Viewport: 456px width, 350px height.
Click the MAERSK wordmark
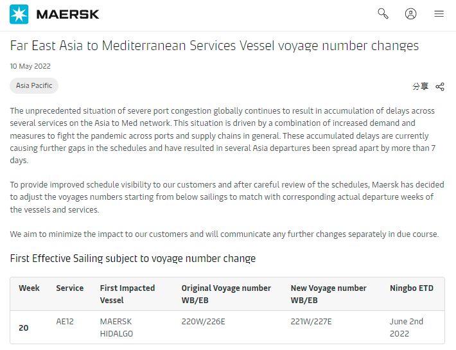click(67, 13)
